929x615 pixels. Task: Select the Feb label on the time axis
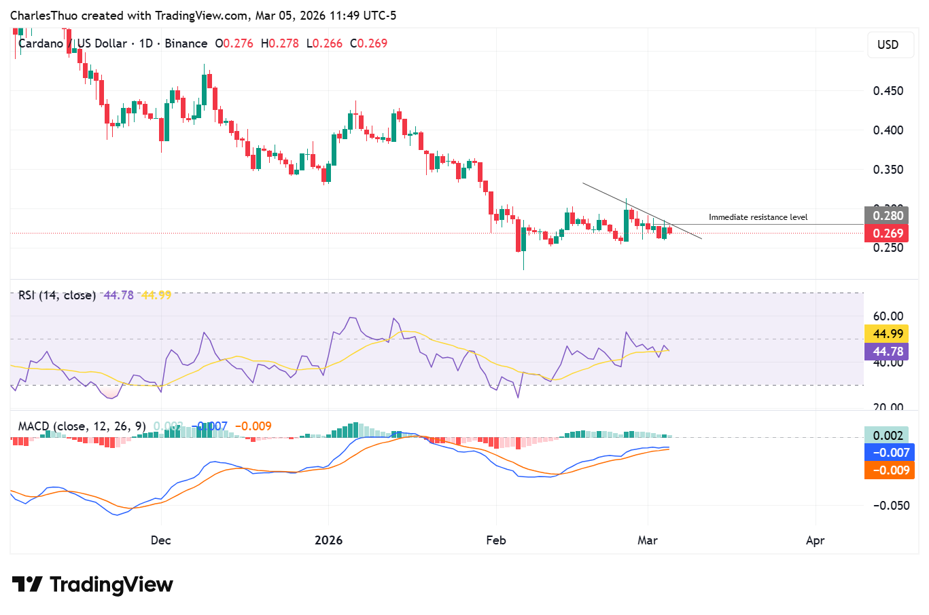coord(495,540)
